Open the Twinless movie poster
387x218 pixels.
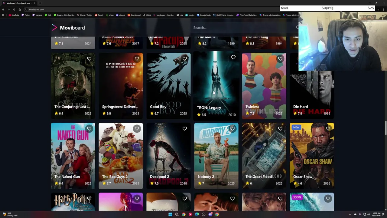click(x=264, y=86)
